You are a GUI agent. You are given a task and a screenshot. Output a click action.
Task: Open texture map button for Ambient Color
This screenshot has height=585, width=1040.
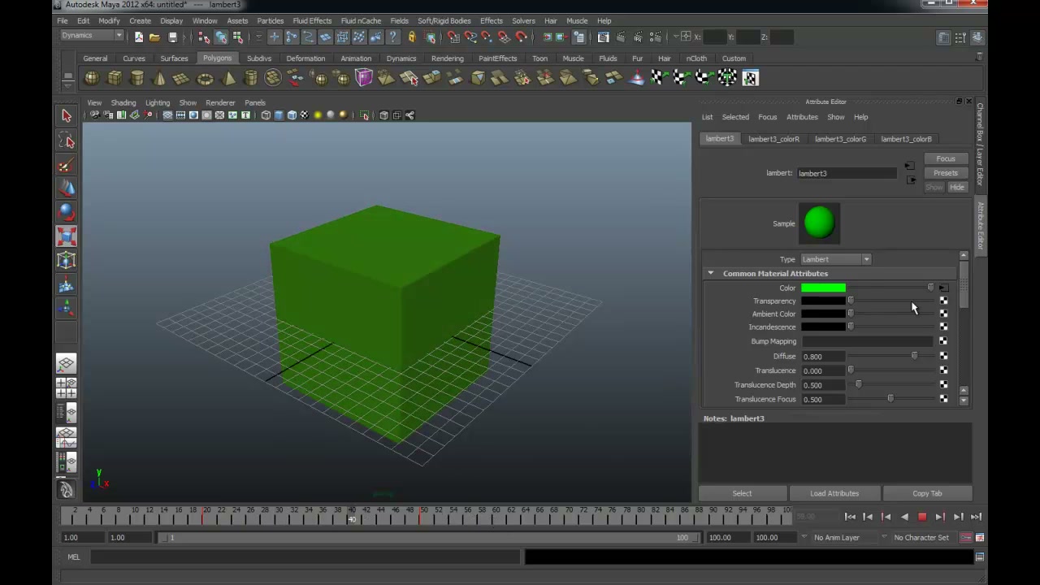pos(943,314)
